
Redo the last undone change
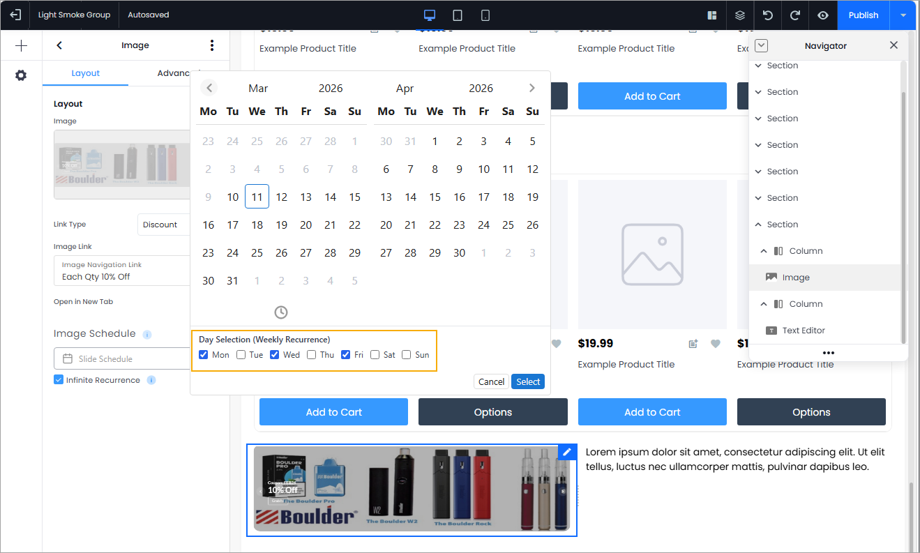point(795,15)
